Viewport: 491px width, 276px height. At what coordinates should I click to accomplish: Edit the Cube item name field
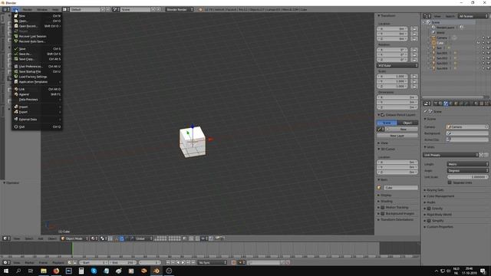(x=400, y=188)
